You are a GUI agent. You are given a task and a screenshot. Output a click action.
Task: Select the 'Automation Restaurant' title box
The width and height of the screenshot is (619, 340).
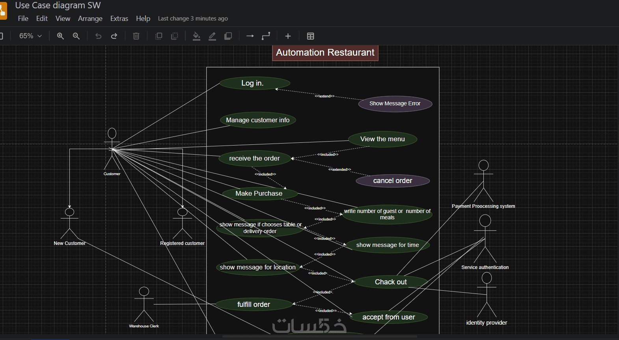(x=325, y=52)
